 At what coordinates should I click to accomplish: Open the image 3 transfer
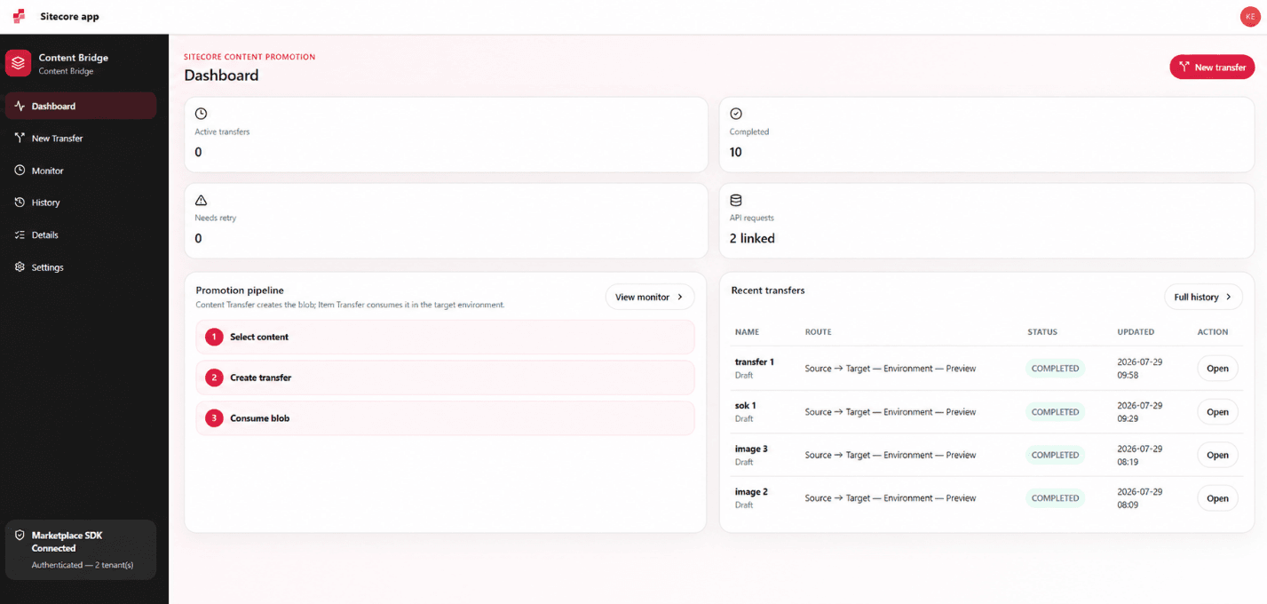point(1217,455)
